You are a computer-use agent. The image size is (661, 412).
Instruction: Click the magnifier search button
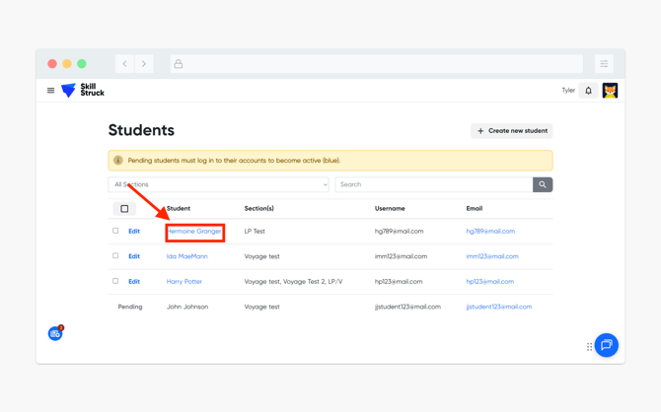[543, 184]
